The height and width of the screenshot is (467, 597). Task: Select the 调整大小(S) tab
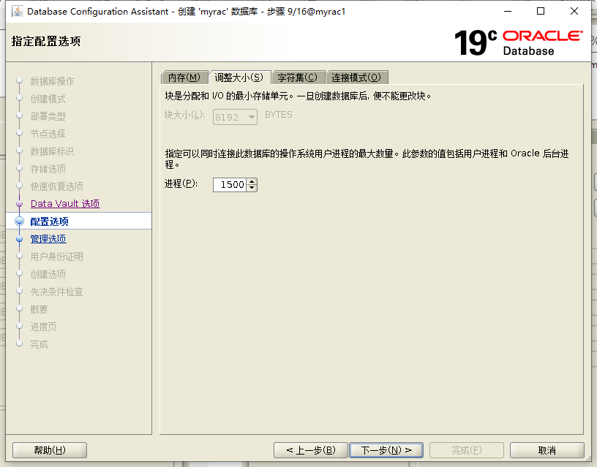point(239,77)
